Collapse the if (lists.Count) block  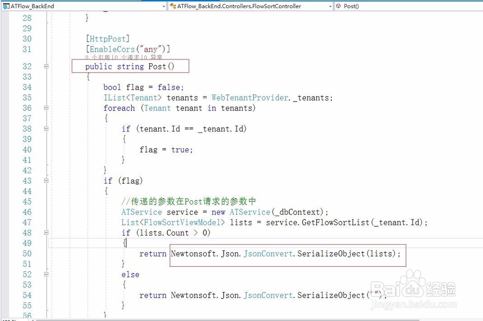coord(46,233)
